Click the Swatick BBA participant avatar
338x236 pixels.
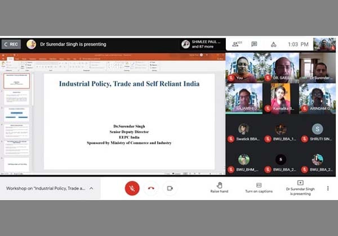click(x=243, y=129)
